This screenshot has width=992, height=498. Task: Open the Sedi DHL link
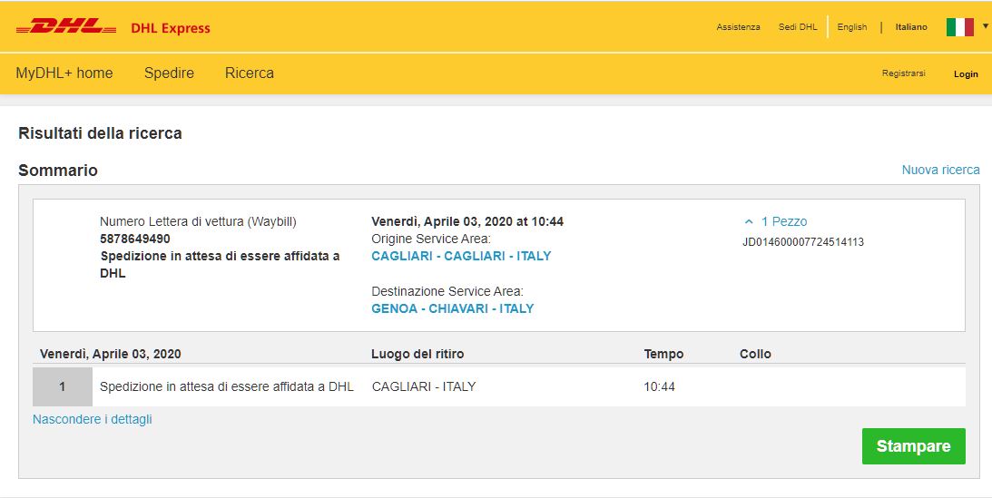coord(798,27)
